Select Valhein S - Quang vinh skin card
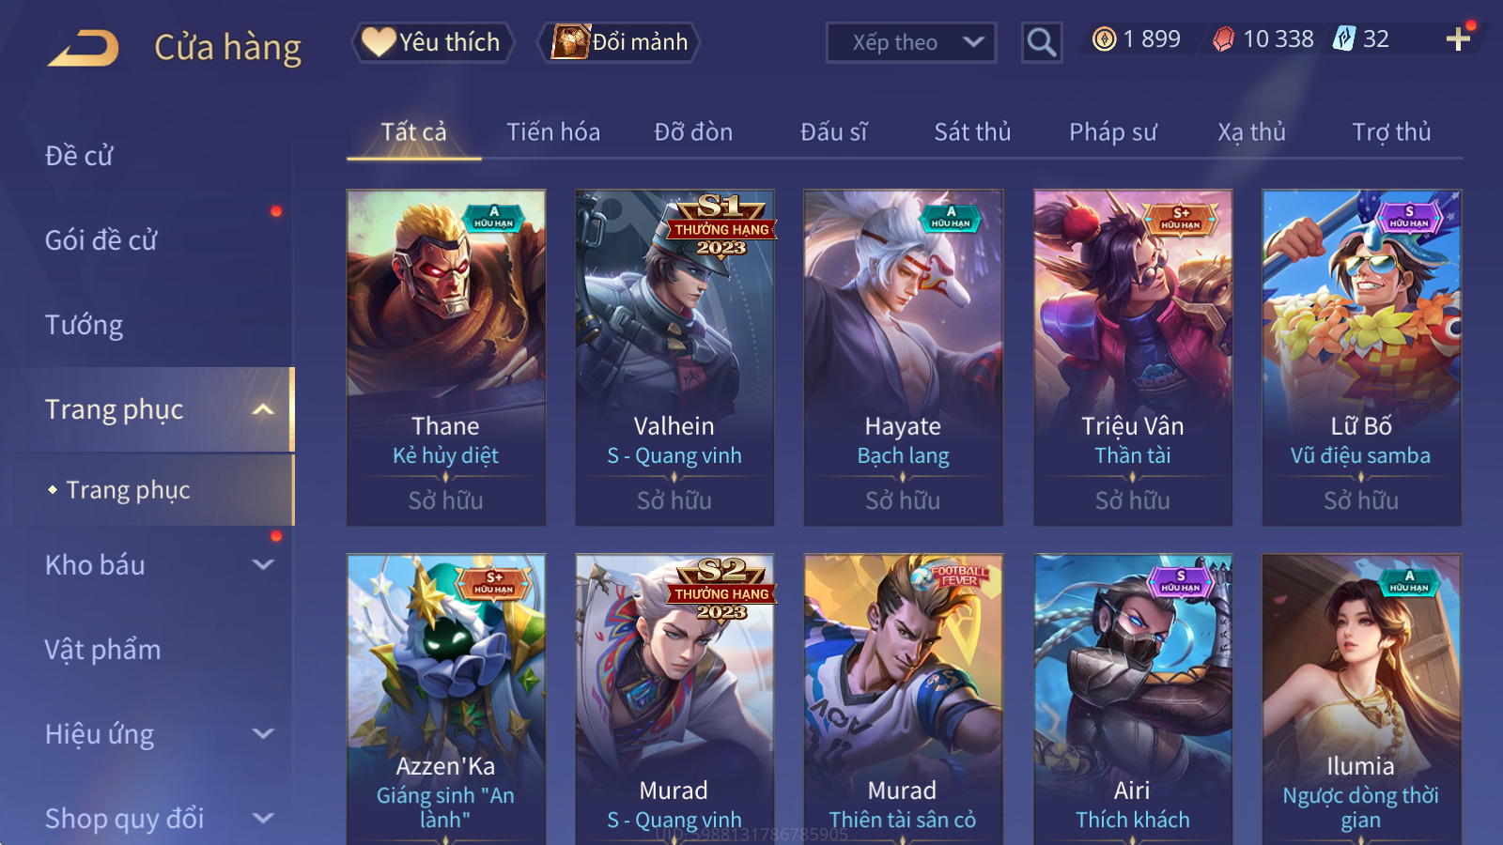The image size is (1503, 845). point(674,358)
